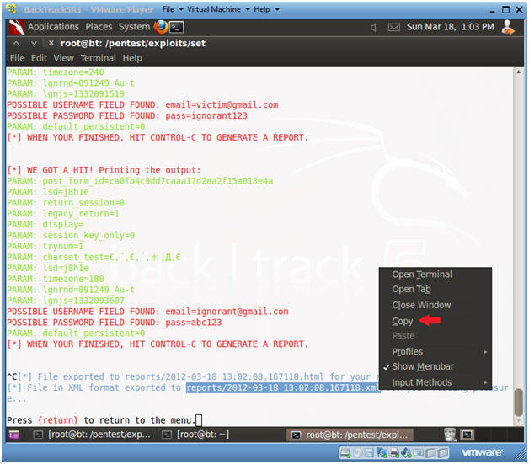Click the highlighted reports/2012-03-18 13:02:08.167118.xml path
The width and height of the screenshot is (529, 464).
[283, 388]
